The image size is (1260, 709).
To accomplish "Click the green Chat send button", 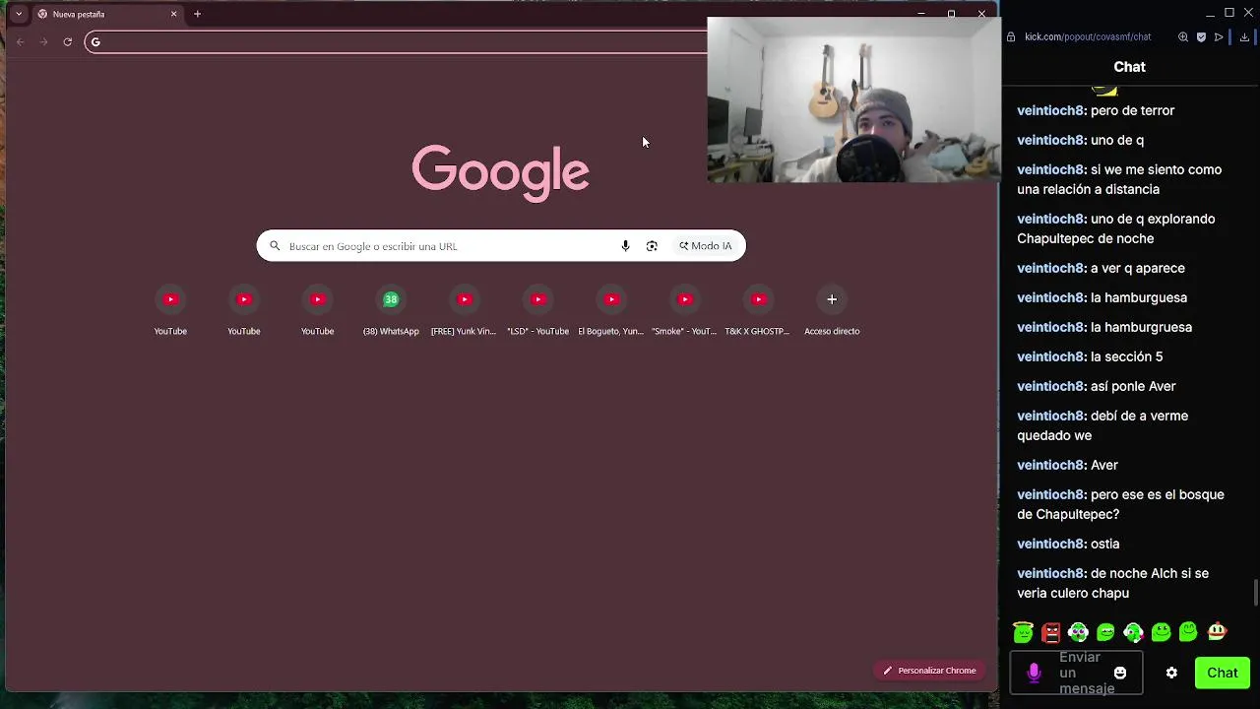I will click(x=1223, y=673).
